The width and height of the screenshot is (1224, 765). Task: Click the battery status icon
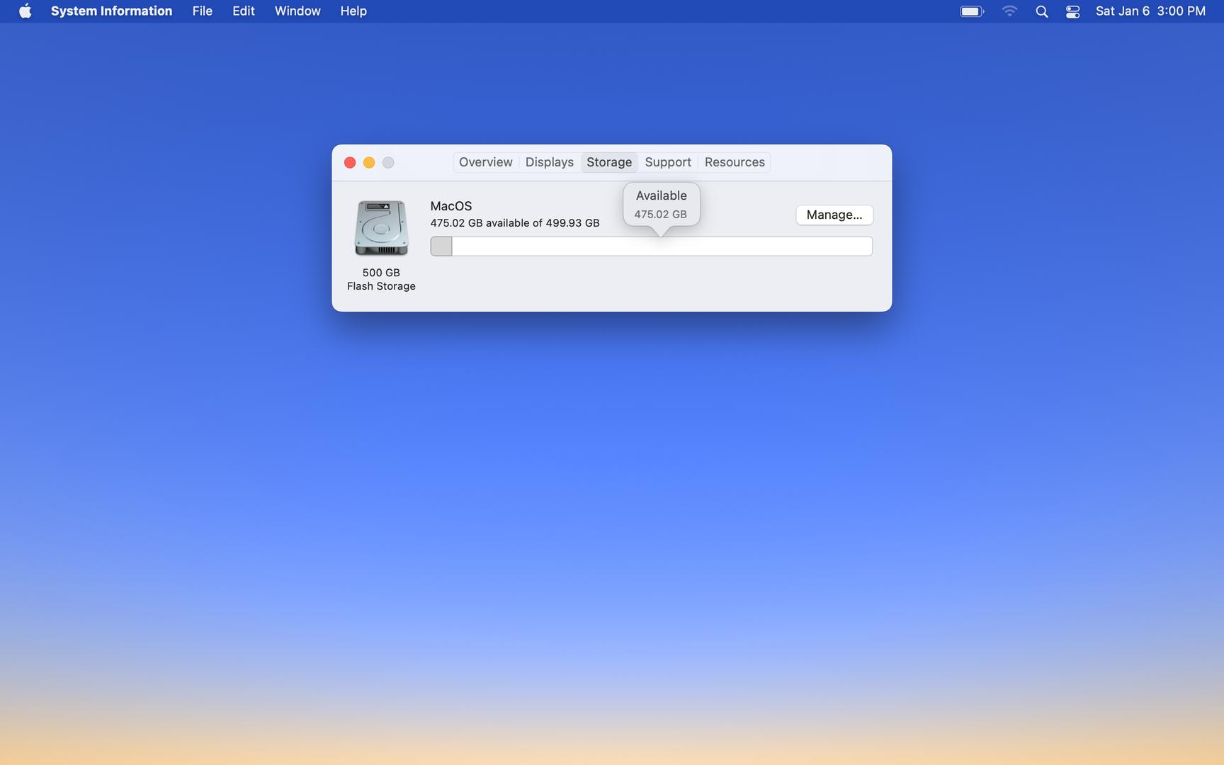[x=972, y=11]
